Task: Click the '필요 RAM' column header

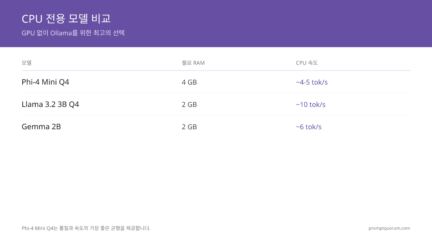Action: pyautogui.click(x=193, y=63)
